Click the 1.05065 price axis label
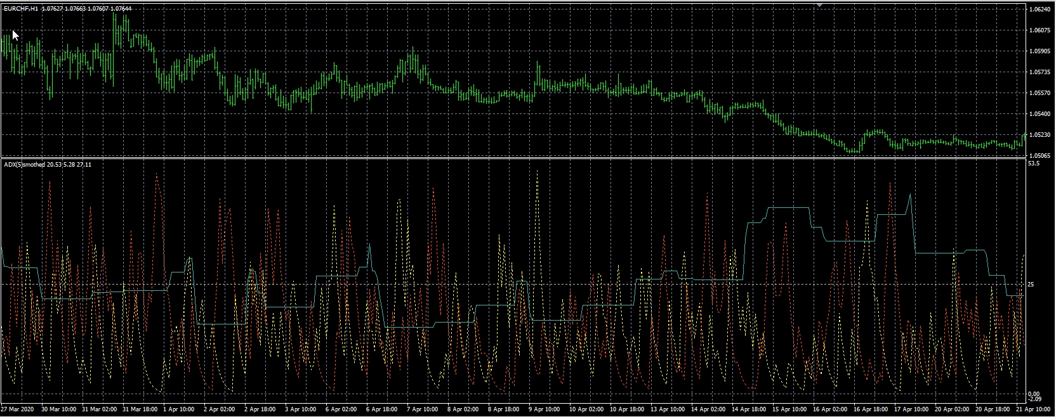 click(1041, 155)
